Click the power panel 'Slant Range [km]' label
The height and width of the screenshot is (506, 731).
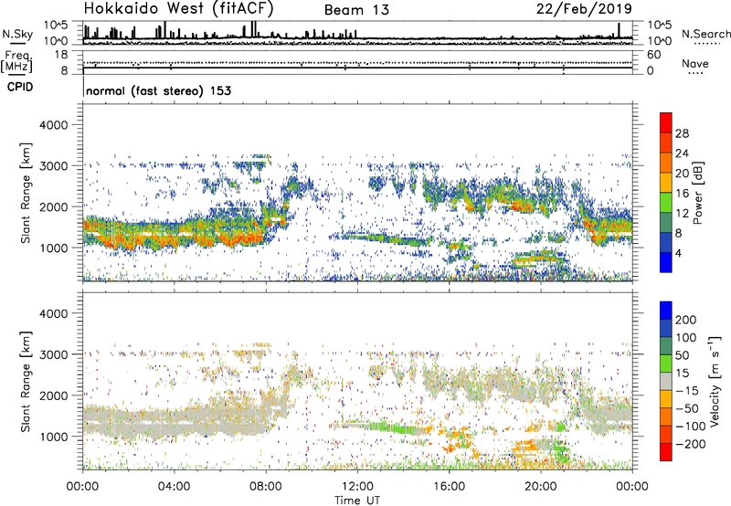point(26,193)
